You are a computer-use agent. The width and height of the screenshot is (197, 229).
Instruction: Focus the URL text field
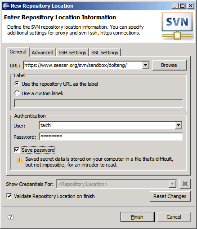pos(83,65)
